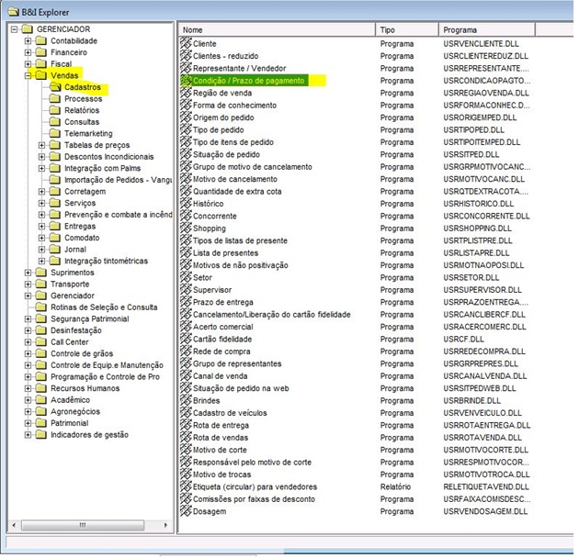The width and height of the screenshot is (579, 558).
Task: Click the program icon beside Cliente
Action: [x=186, y=43]
